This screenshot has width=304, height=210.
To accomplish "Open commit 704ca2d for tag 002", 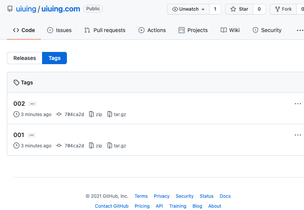I will [x=74, y=115].
